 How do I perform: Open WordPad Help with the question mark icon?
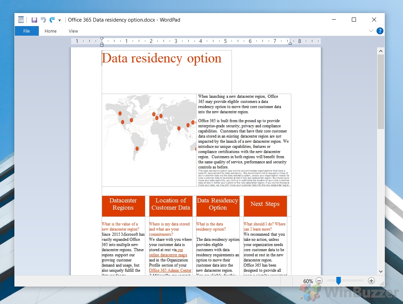(x=380, y=31)
